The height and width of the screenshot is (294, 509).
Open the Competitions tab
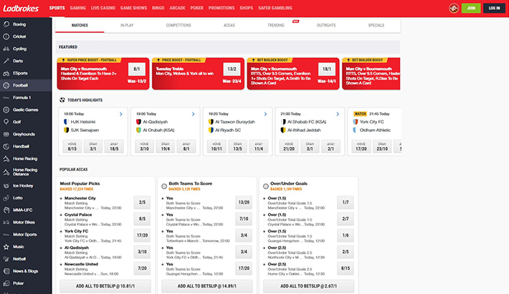pos(179,25)
